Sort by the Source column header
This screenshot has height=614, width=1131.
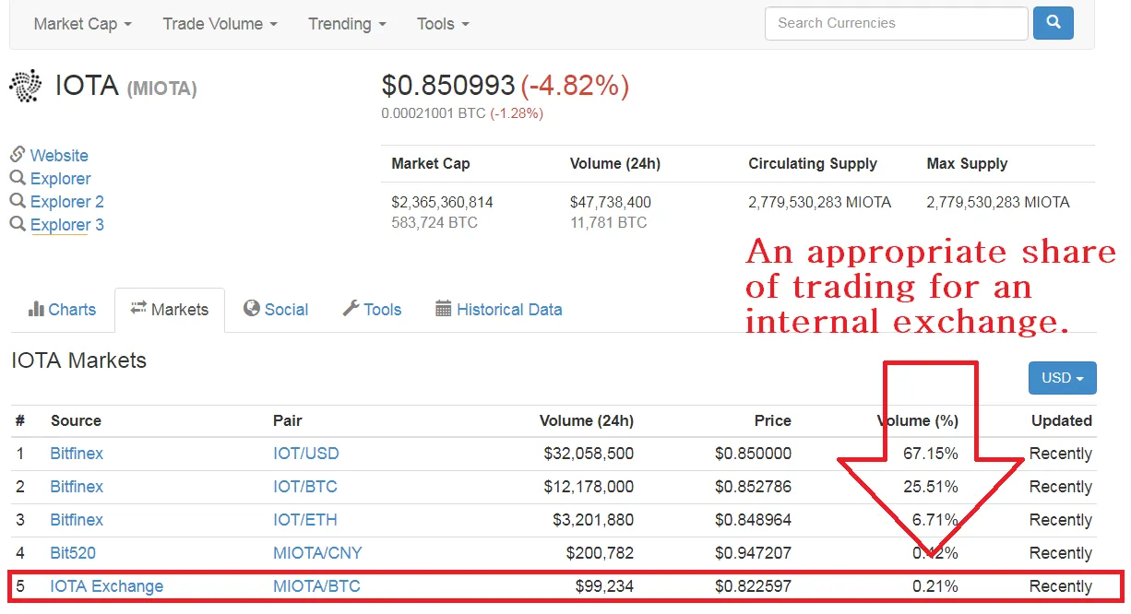tap(76, 420)
